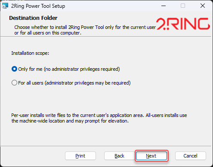
Task: Close the setup window with X
Action: point(203,6)
